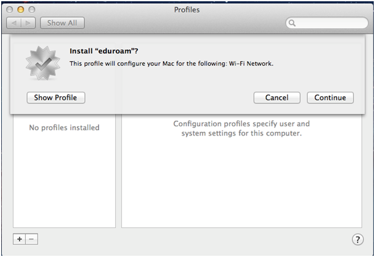Add a profile with the plus button
This screenshot has height=257, width=375.
pyautogui.click(x=20, y=239)
